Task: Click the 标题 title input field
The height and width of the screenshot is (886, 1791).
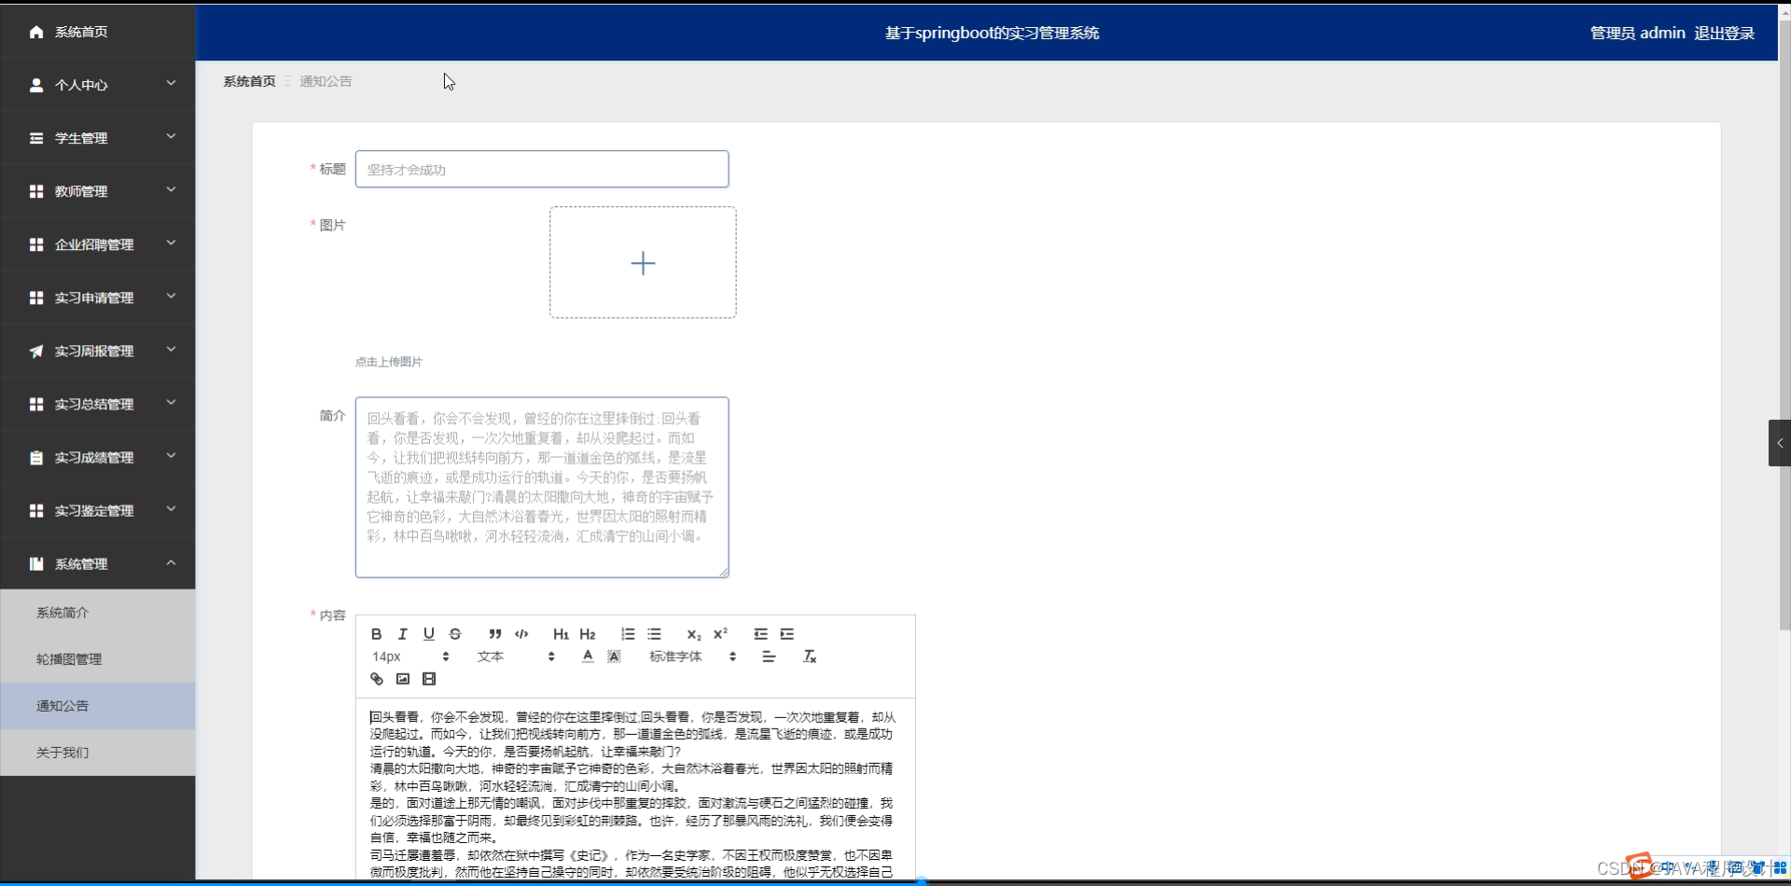Action: [x=542, y=169]
